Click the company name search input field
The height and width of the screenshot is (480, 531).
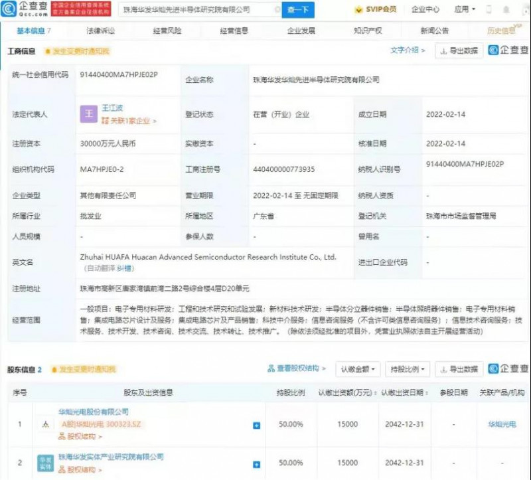pos(196,10)
